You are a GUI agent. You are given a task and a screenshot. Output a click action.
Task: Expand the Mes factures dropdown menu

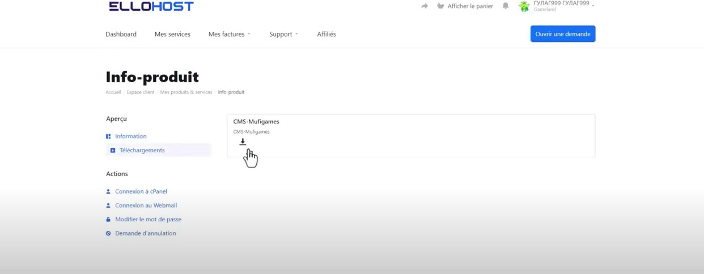coord(229,34)
